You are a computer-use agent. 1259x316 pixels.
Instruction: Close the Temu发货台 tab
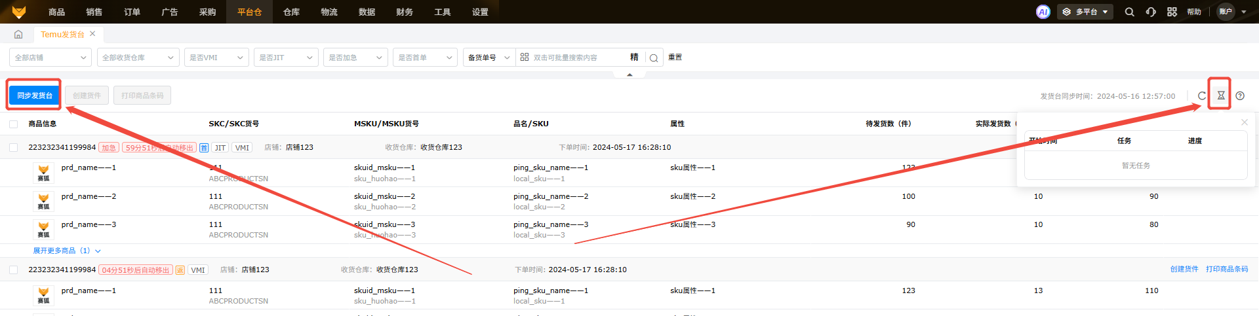[x=92, y=33]
